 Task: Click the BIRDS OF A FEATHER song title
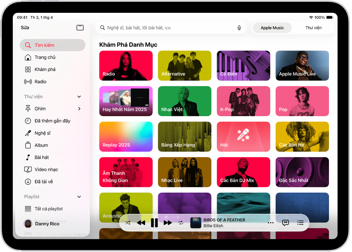point(224,220)
